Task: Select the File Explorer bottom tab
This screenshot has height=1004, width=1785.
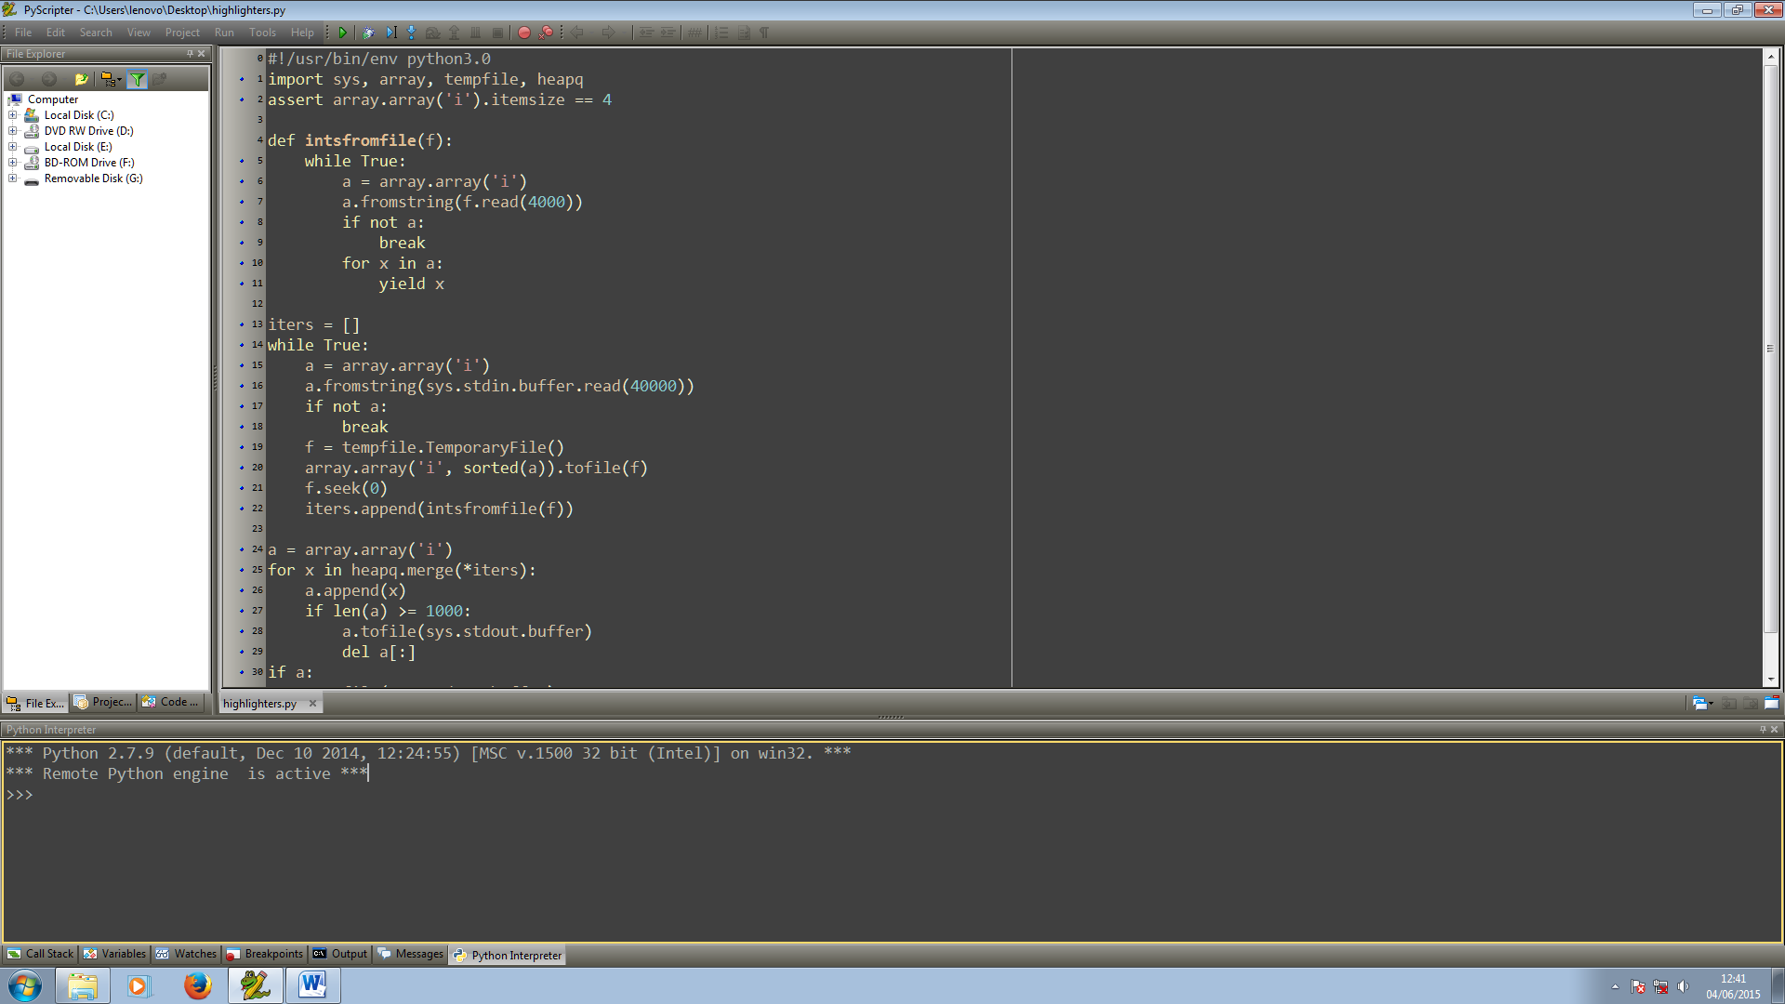Action: point(35,704)
